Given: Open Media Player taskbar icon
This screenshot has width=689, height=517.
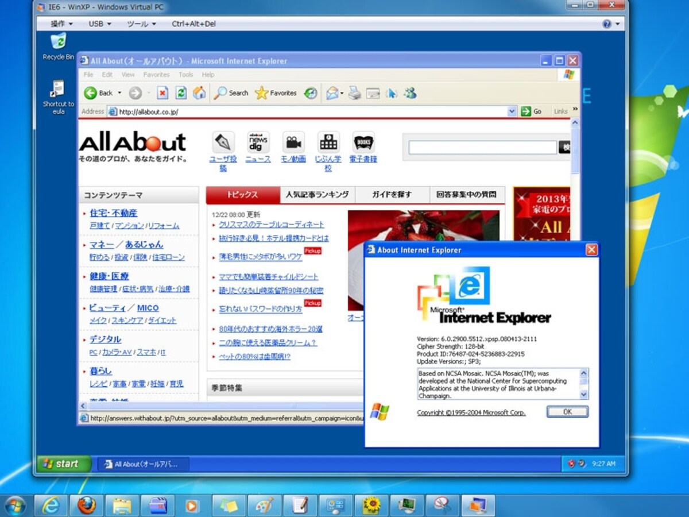Looking at the screenshot, I should click(x=193, y=505).
